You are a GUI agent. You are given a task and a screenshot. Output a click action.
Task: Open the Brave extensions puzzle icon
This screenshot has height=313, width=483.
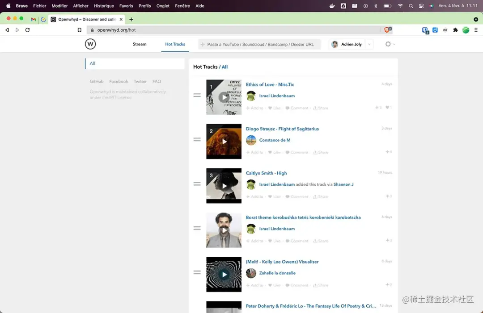(455, 30)
